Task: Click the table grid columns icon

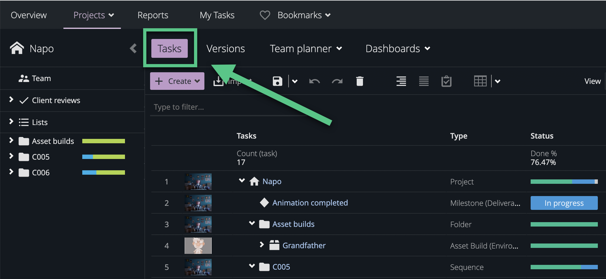Action: (480, 81)
